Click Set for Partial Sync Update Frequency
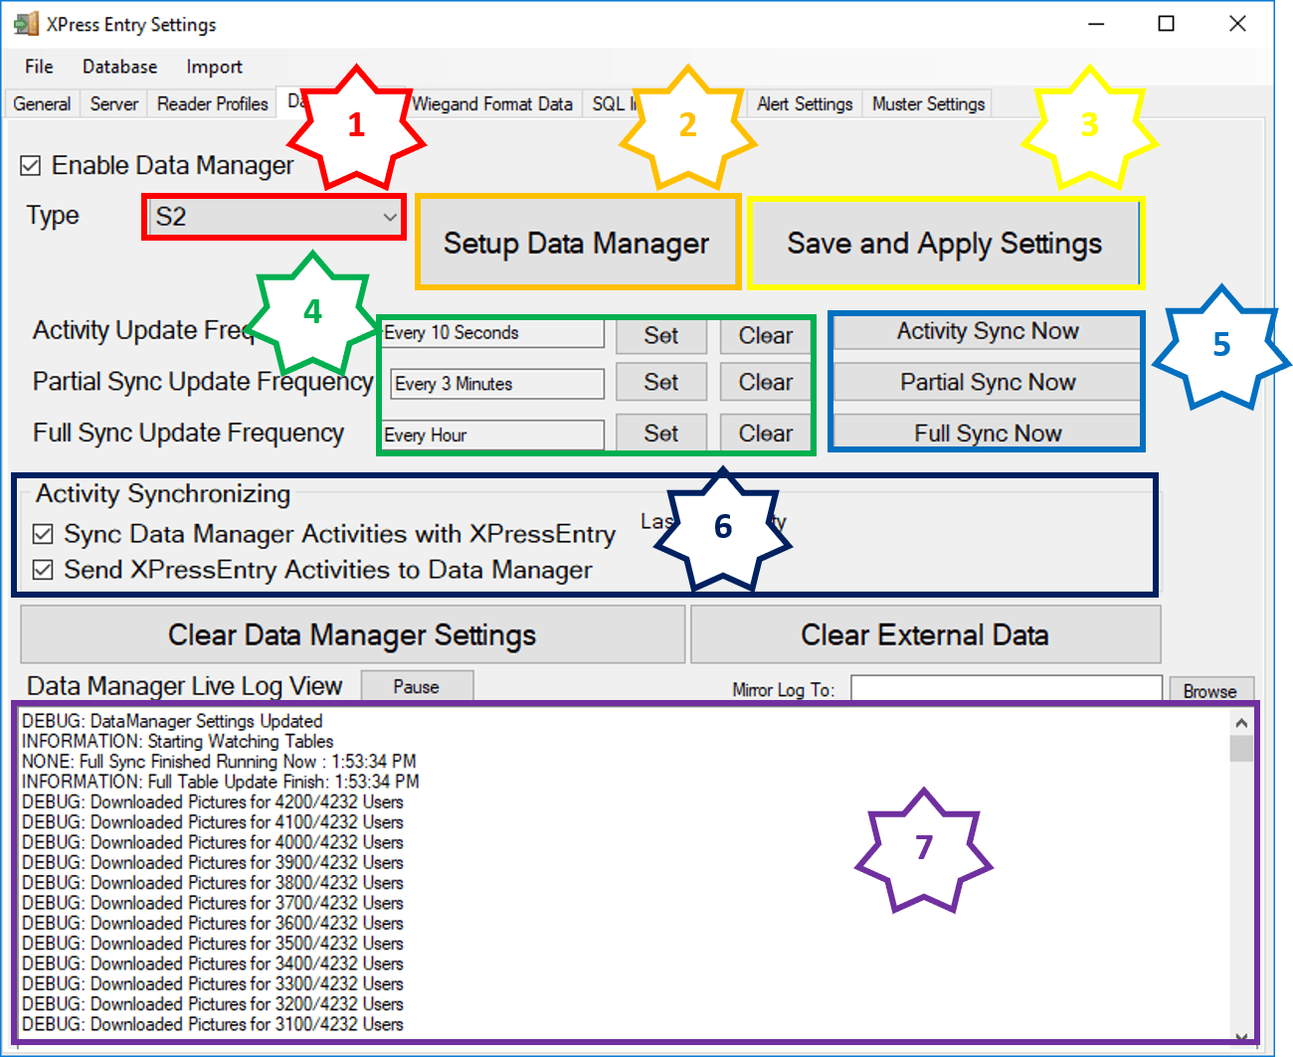The image size is (1293, 1057). 661,383
